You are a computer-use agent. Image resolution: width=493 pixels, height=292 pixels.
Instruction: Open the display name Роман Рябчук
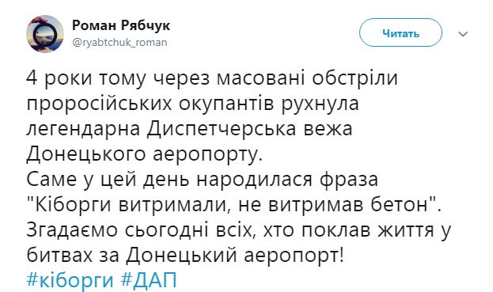coord(121,25)
